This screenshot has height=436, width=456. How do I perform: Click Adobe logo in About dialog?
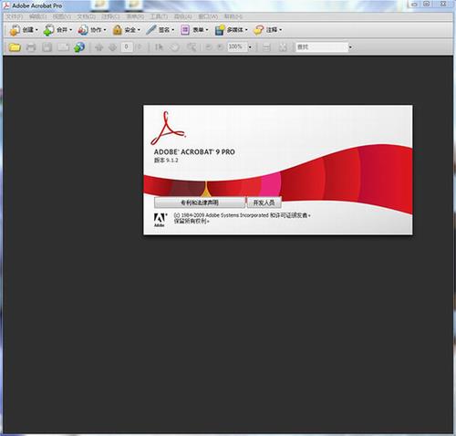160,220
